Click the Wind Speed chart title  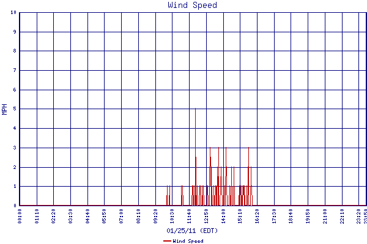(192, 5)
